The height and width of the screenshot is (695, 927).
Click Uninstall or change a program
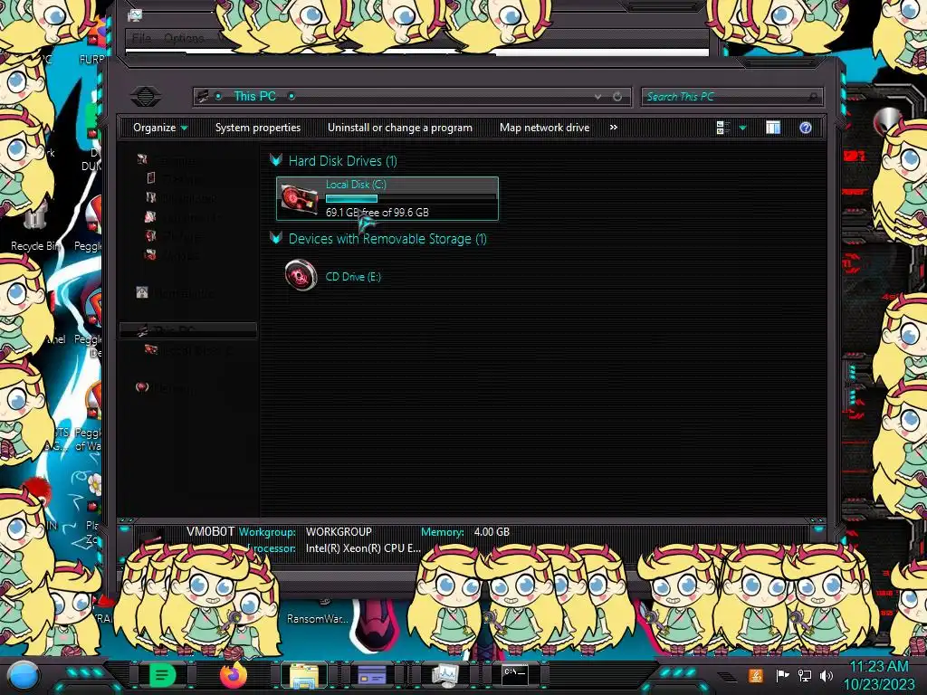point(400,128)
